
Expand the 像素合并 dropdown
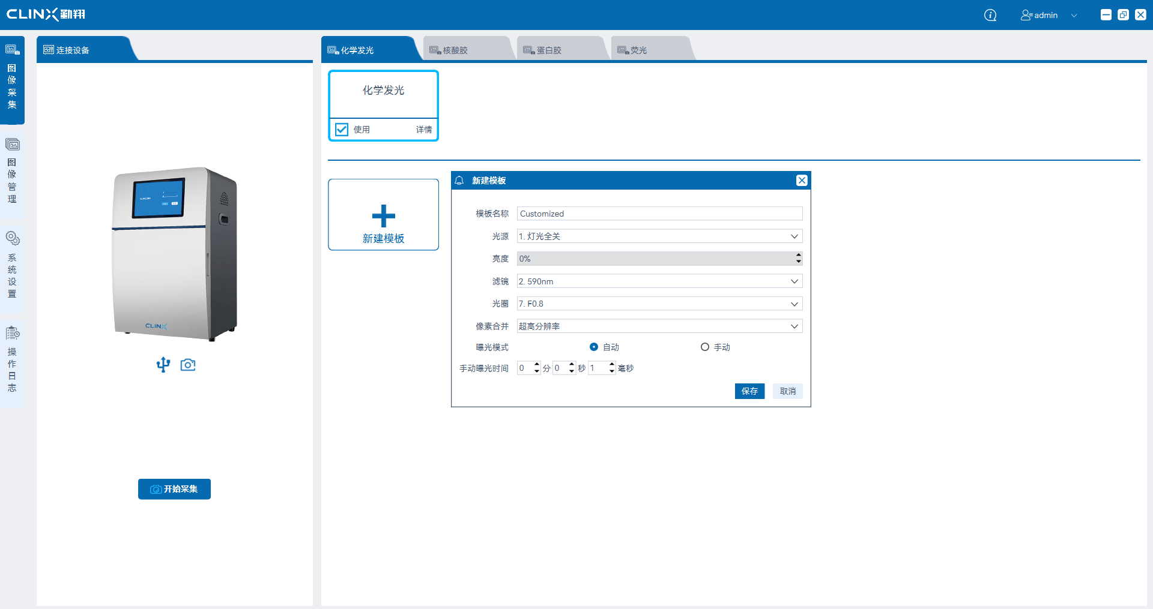794,326
